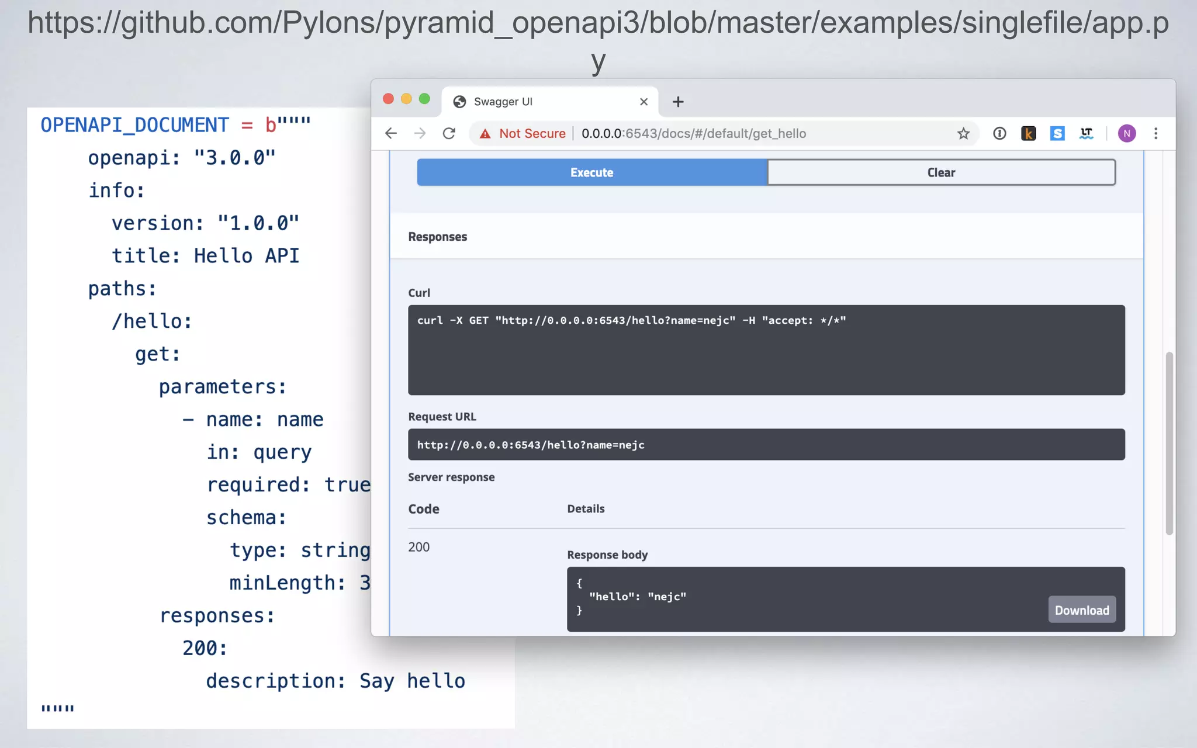Screen dimensions: 1197x748
Task: Click the parameters: line
Action: coord(223,387)
